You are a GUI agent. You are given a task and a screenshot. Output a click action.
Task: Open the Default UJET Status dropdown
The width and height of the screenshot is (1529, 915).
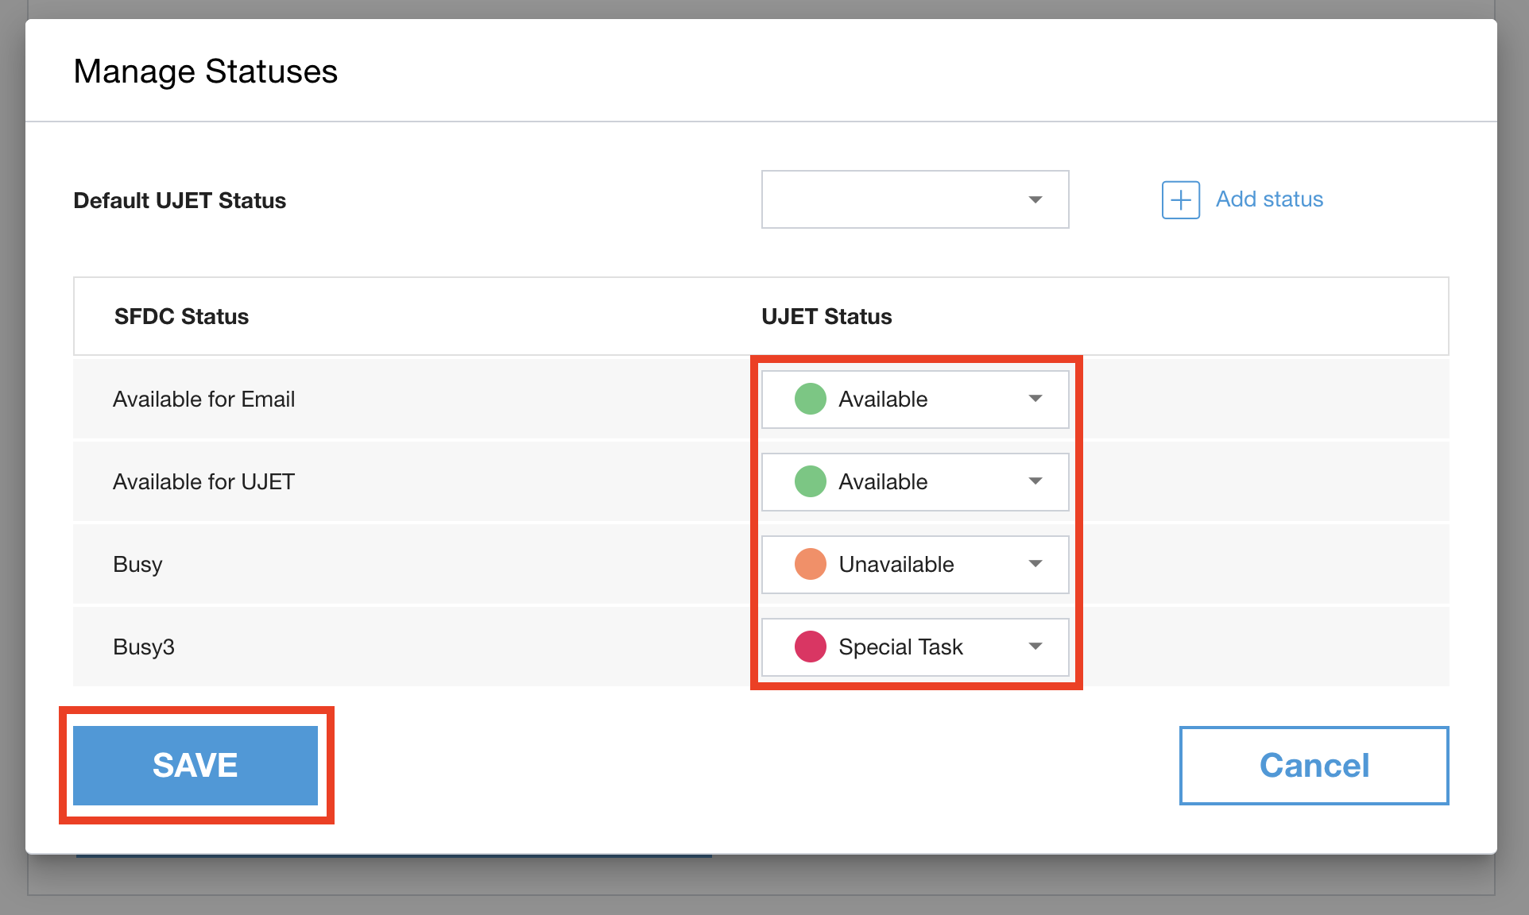pos(914,199)
